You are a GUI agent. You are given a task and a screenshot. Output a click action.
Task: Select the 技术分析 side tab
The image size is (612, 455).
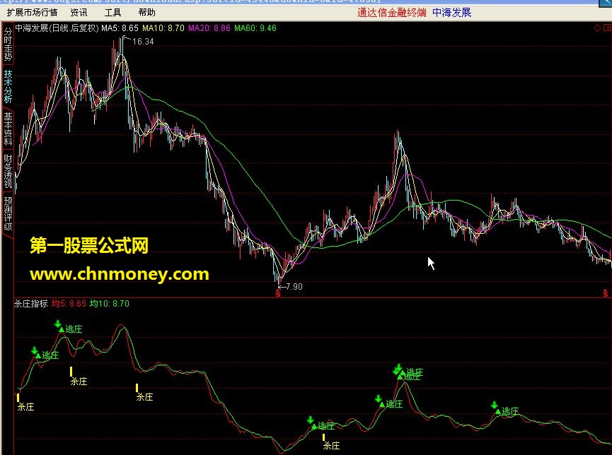point(8,87)
